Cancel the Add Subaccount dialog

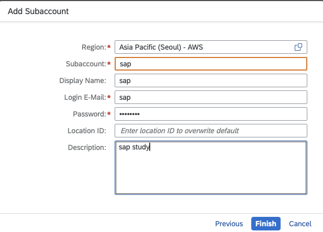300,224
